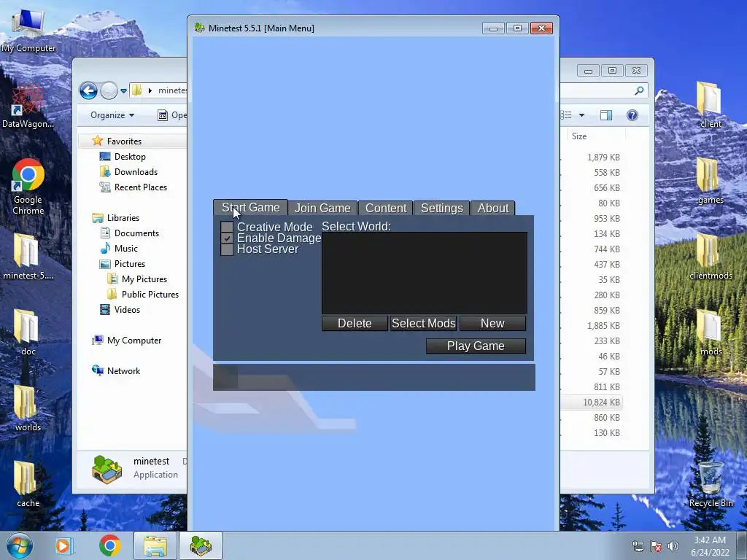
Task: Switch to the Settings tab
Action: pyautogui.click(x=441, y=208)
